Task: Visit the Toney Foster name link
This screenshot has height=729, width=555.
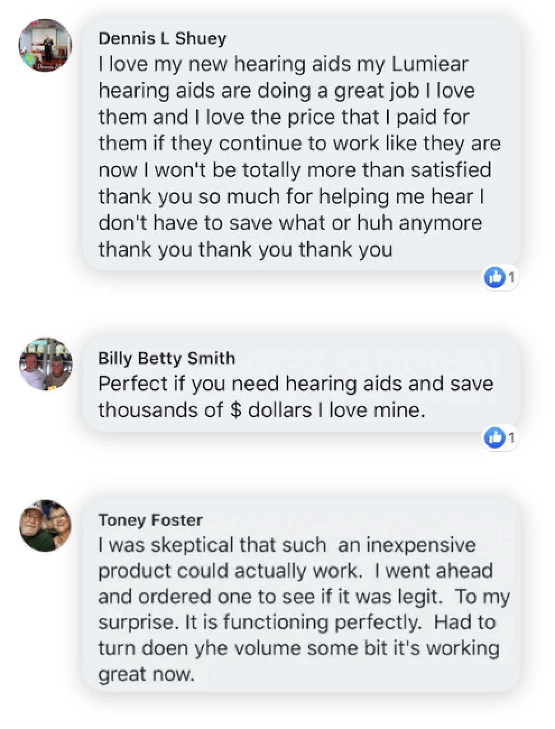Action: [x=150, y=520]
